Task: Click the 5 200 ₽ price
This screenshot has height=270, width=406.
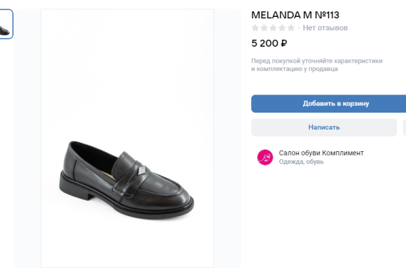Action: 269,44
